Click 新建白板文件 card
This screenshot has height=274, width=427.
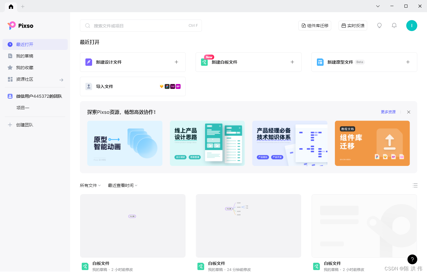[x=249, y=62]
